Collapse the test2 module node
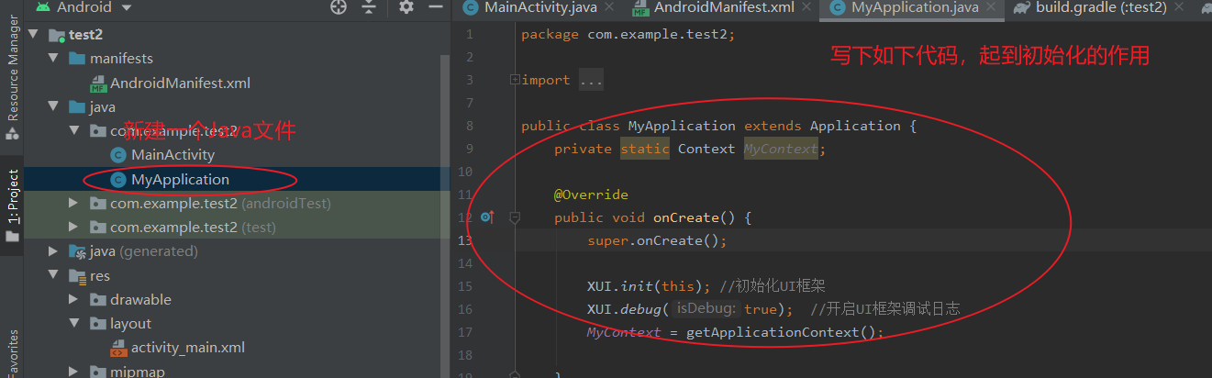 pyautogui.click(x=33, y=35)
